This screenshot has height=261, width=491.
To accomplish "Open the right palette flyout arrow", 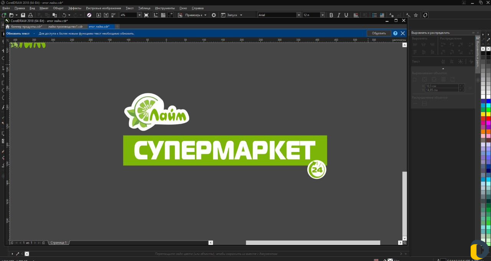I will [x=488, y=35].
